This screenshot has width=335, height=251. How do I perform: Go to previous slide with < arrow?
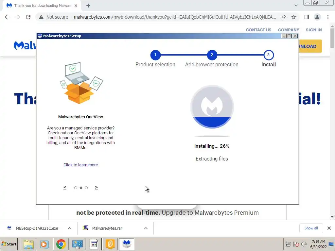click(x=65, y=188)
